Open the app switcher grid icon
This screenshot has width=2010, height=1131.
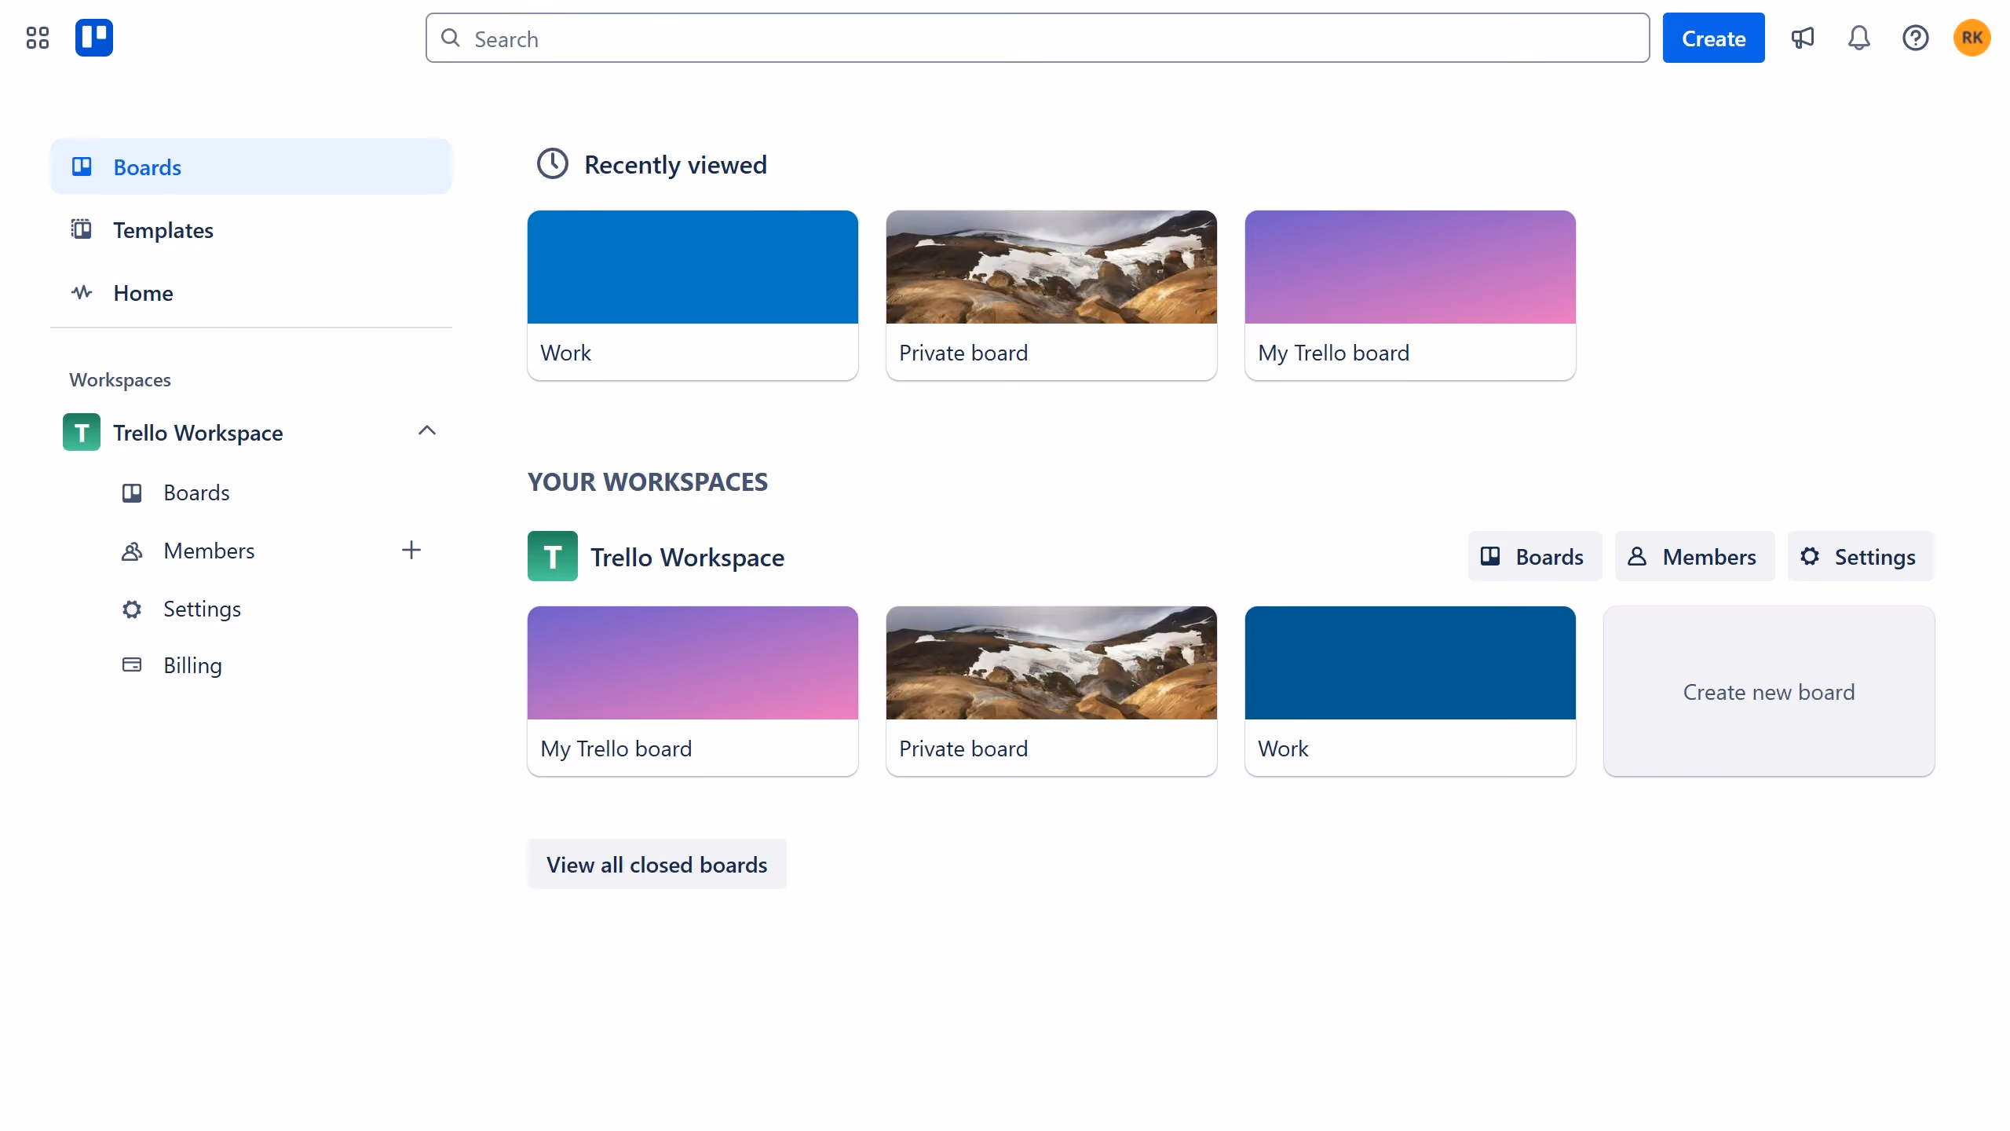(x=37, y=38)
